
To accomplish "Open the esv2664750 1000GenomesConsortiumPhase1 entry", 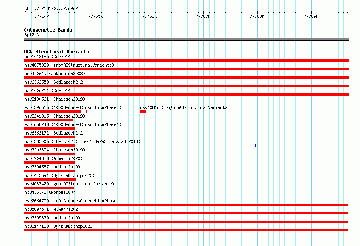I will (x=73, y=201).
